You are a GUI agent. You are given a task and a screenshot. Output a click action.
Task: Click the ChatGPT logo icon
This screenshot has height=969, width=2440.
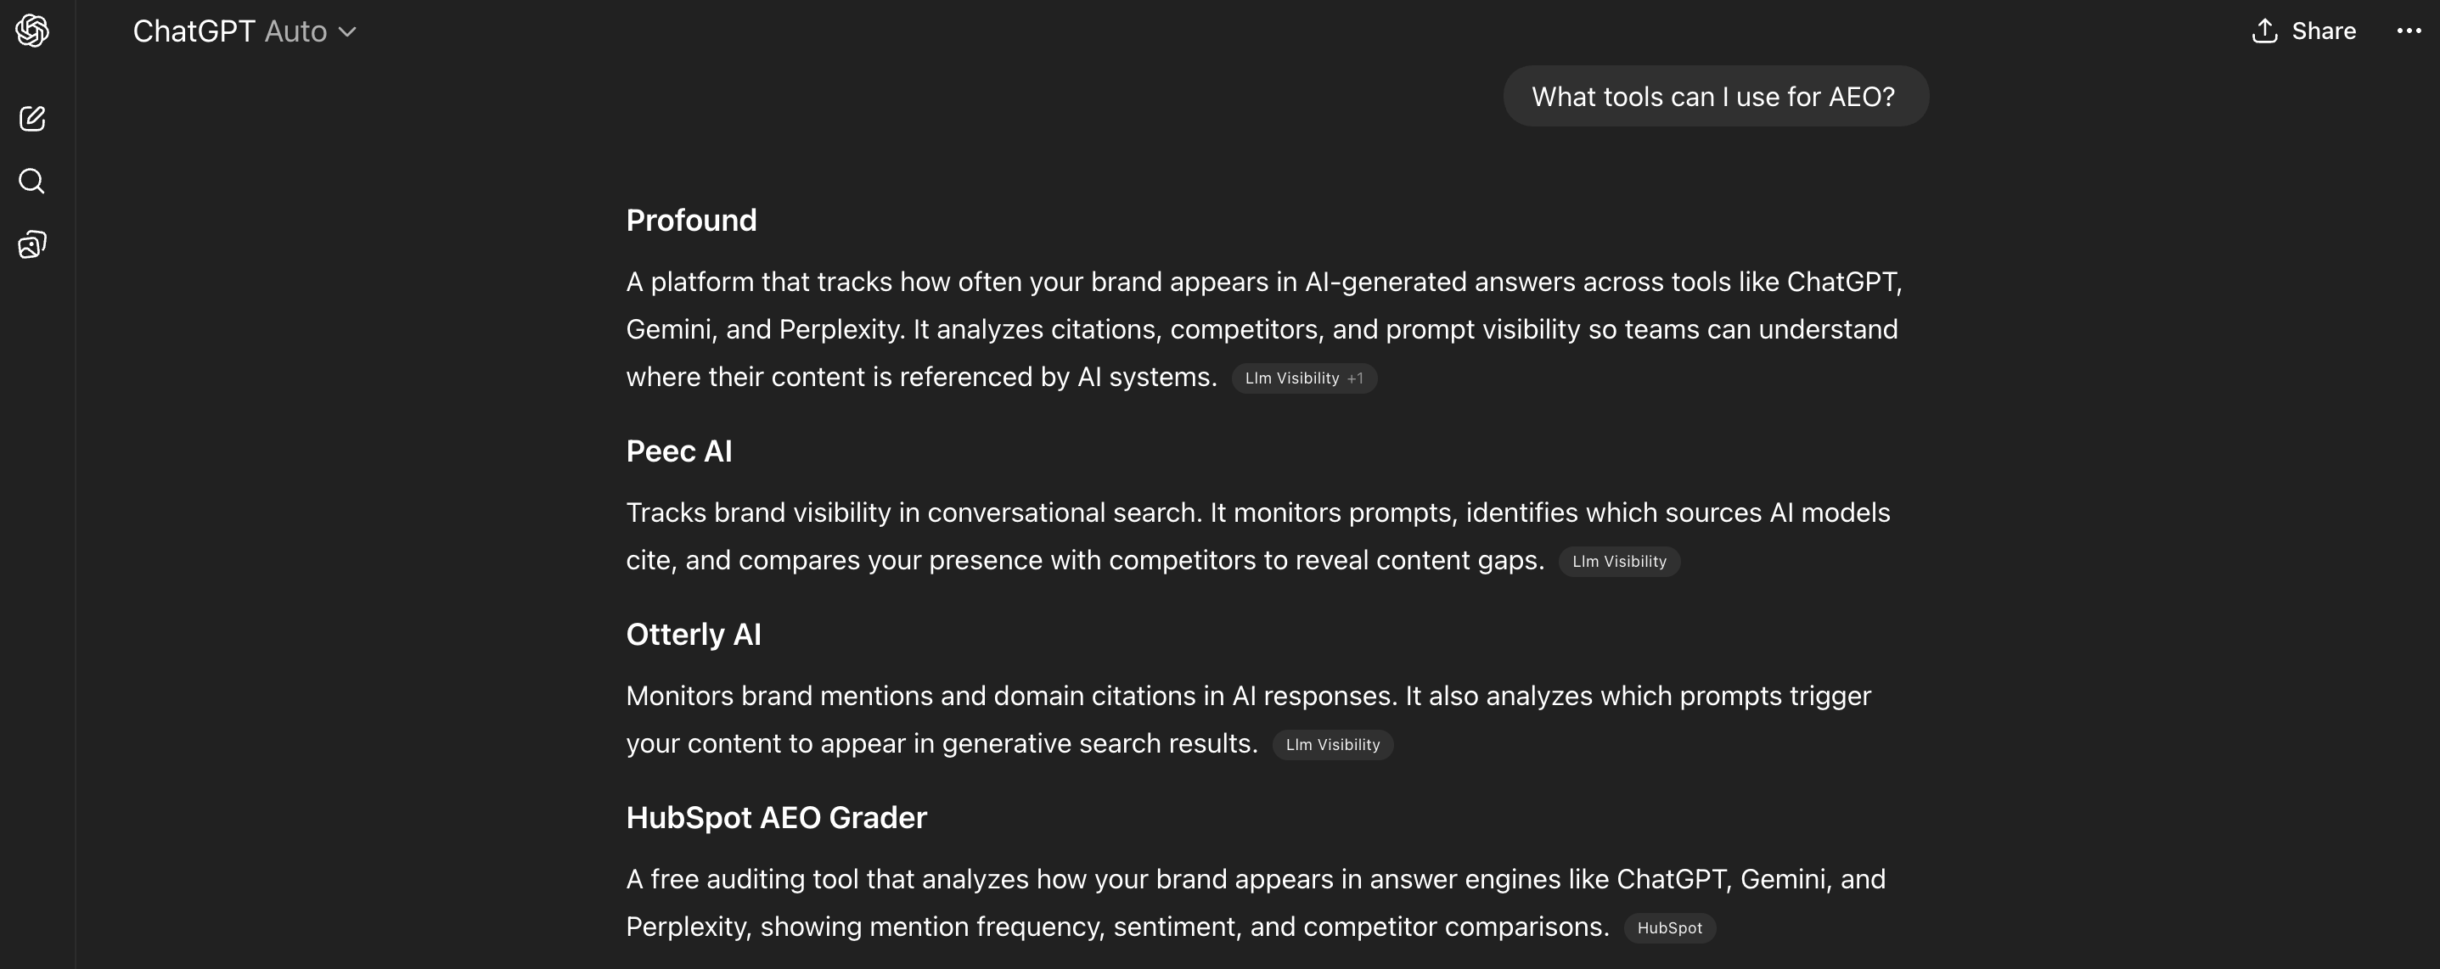click(32, 31)
